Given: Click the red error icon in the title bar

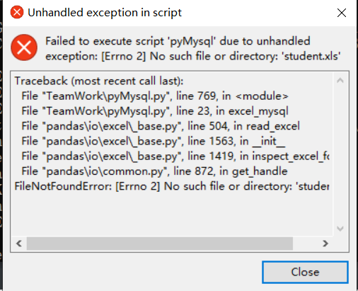Looking at the screenshot, I should point(17,12).
